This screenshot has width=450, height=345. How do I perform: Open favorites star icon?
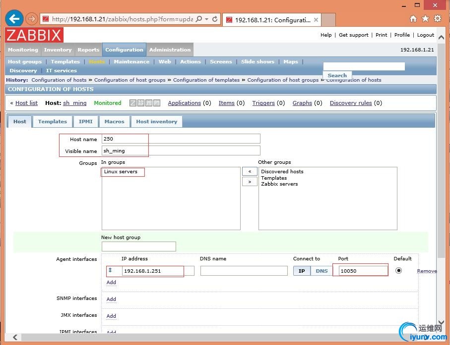pyautogui.click(x=425, y=19)
